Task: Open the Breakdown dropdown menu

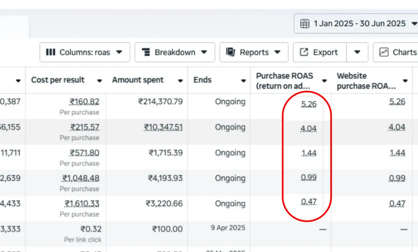Action: (204, 52)
